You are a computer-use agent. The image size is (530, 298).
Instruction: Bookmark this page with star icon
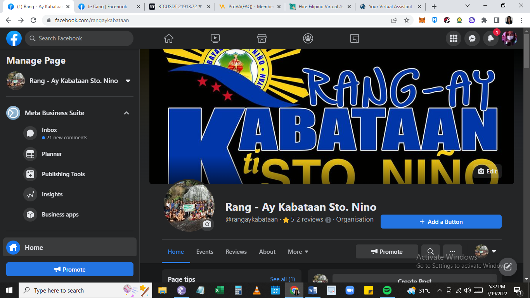407,20
